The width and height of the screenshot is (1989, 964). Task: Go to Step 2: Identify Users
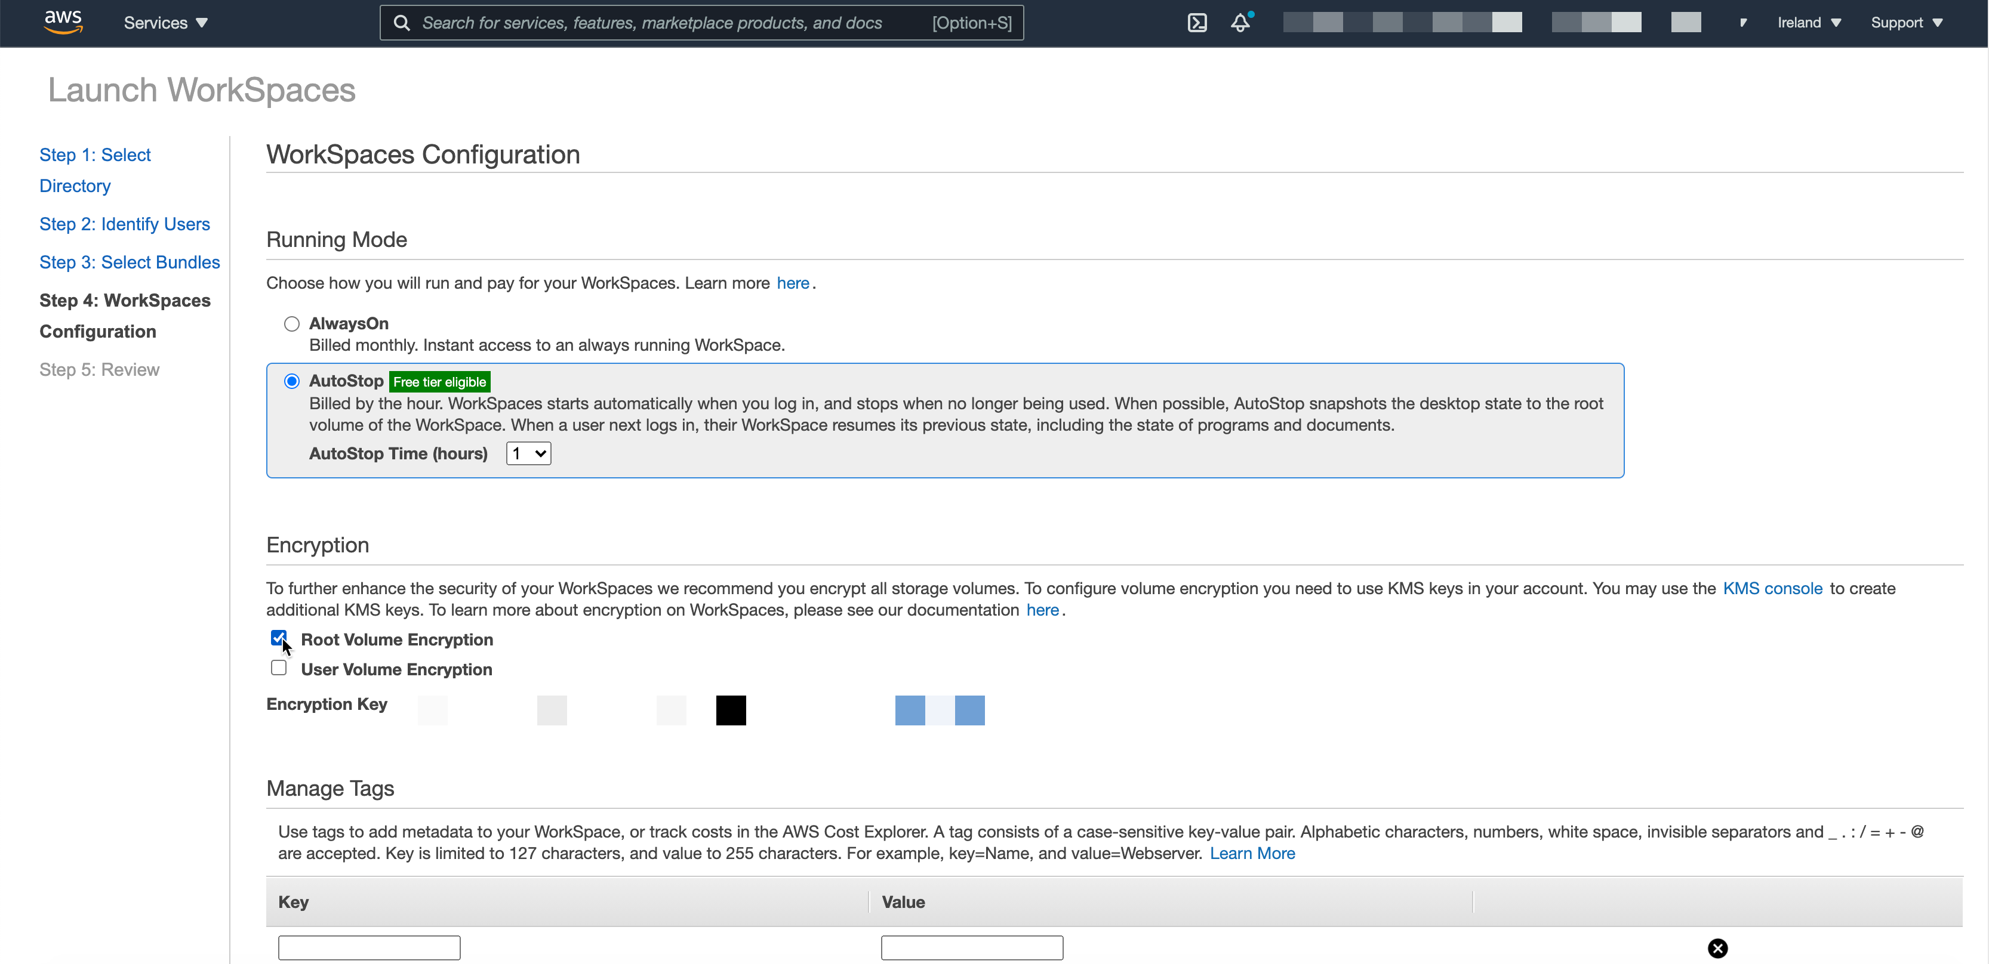124,224
